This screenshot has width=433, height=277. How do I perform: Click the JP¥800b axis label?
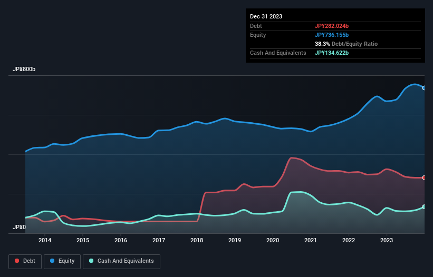click(24, 69)
